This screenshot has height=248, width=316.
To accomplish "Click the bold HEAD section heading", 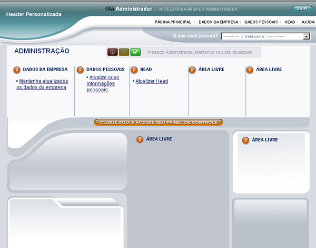I will pyautogui.click(x=146, y=69).
